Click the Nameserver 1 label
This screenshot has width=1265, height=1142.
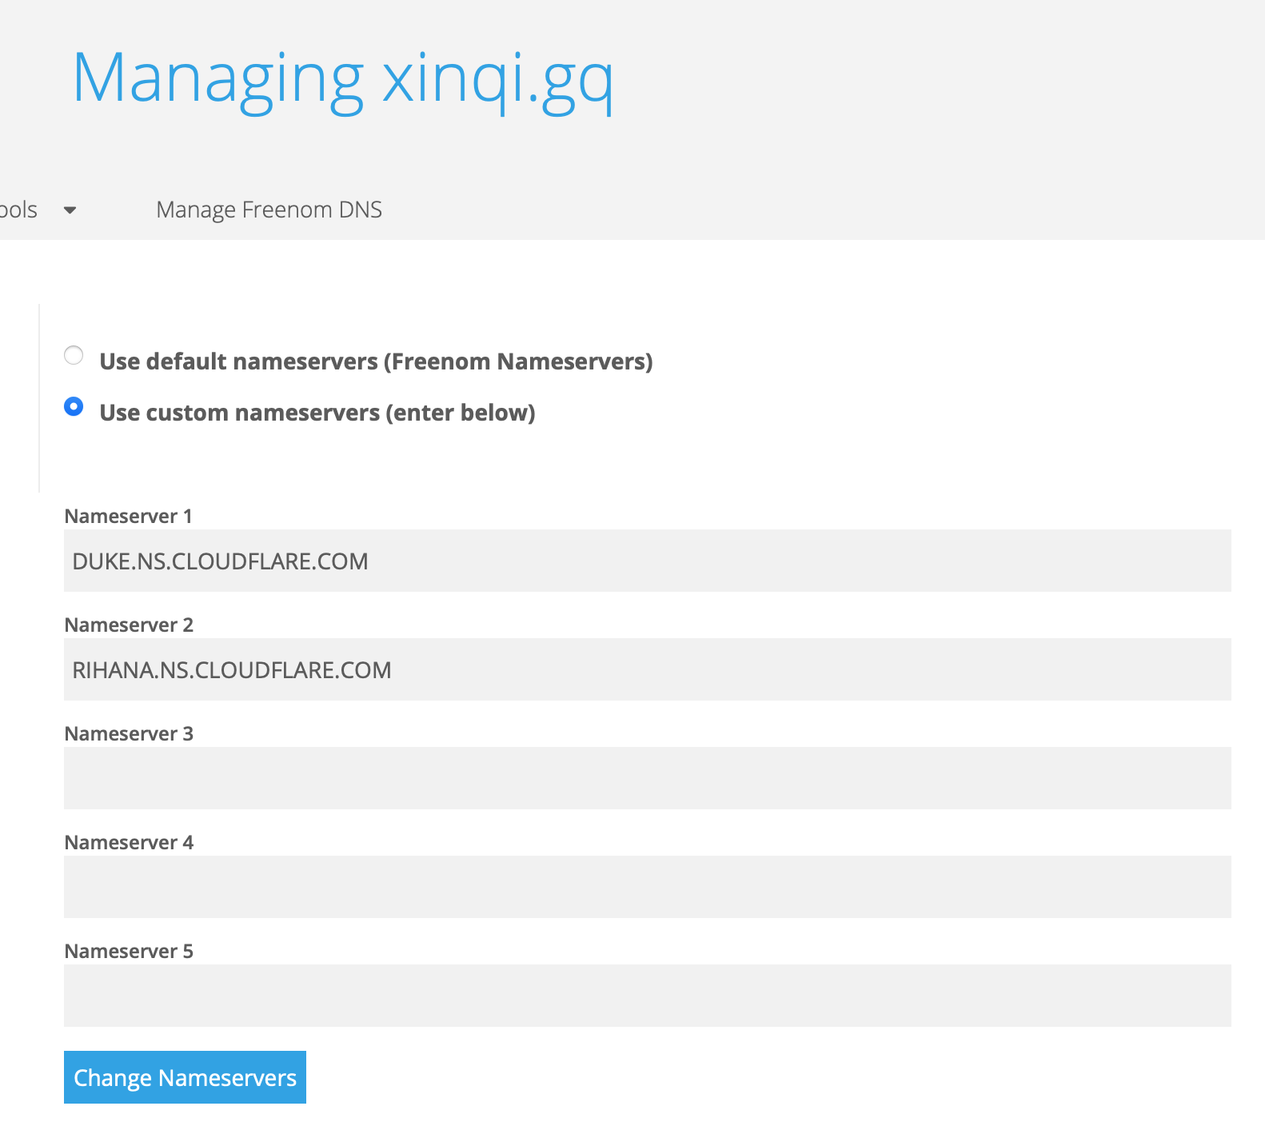click(128, 516)
